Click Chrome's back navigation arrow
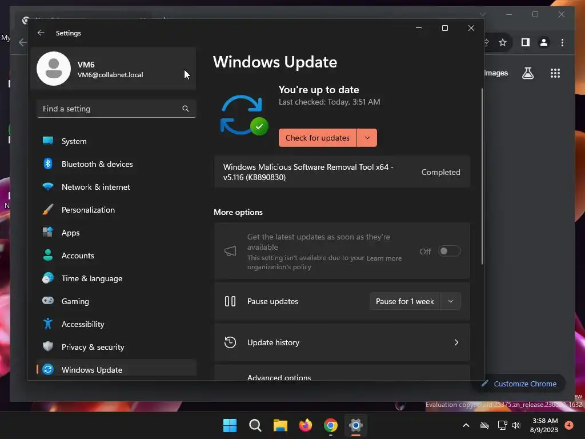This screenshot has width=585, height=439. pyautogui.click(x=22, y=42)
